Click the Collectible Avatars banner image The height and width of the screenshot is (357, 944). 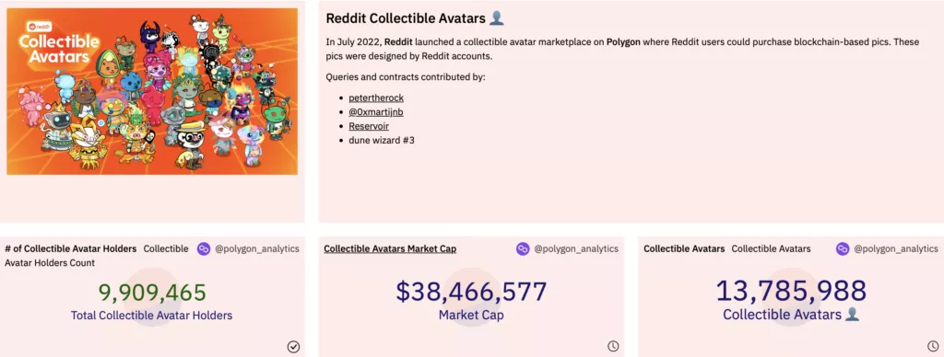click(152, 91)
